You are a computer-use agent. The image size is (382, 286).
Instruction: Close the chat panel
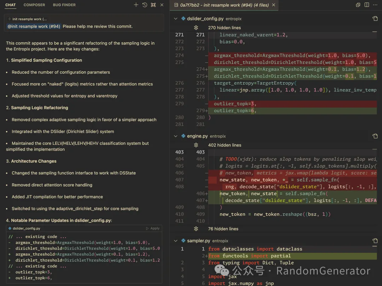(x=162, y=5)
